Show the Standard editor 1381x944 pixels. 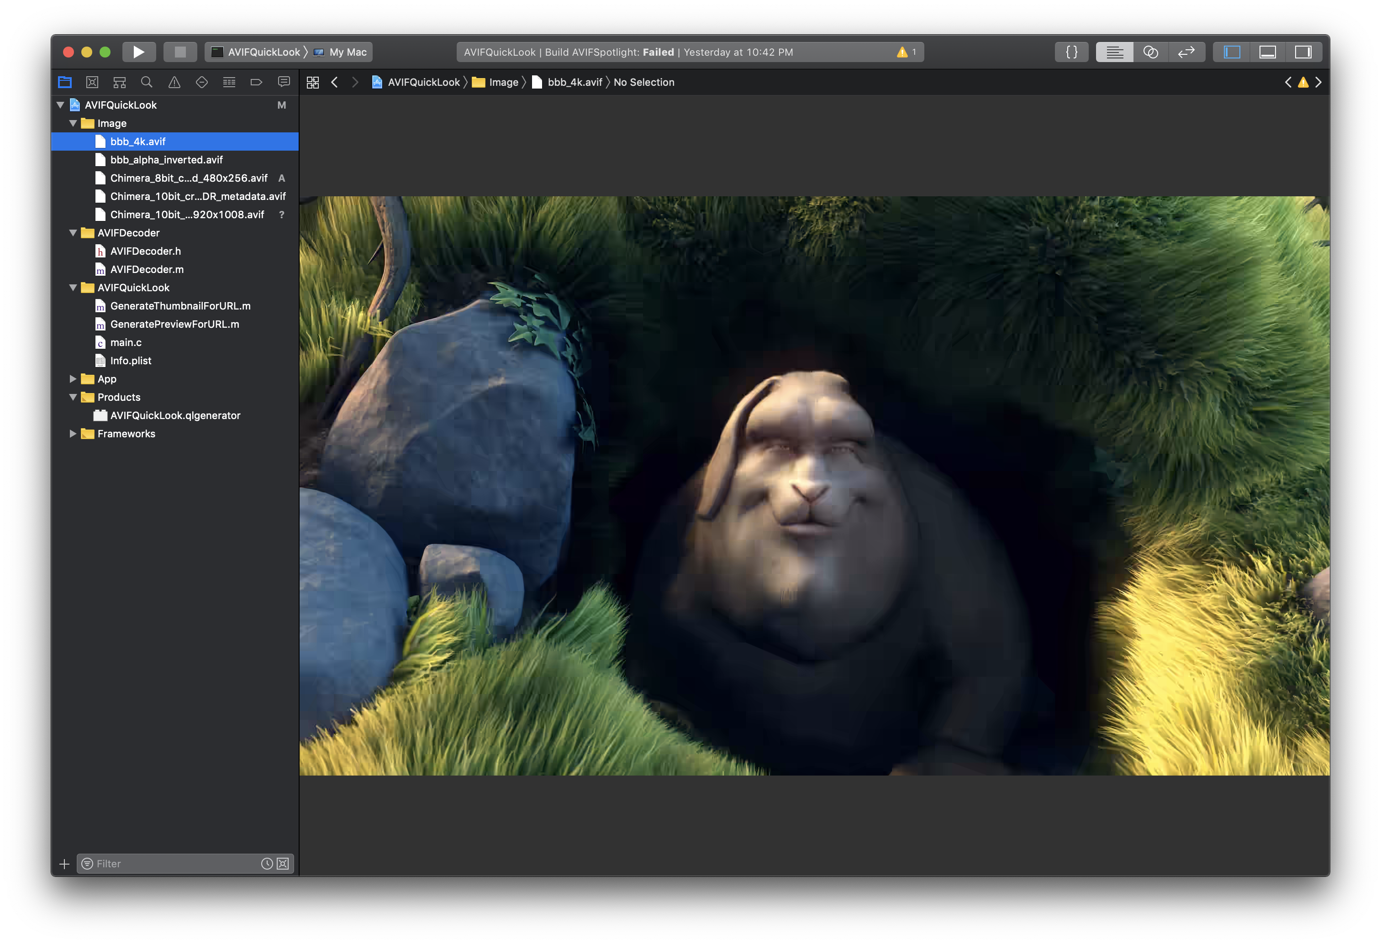[x=1114, y=52]
